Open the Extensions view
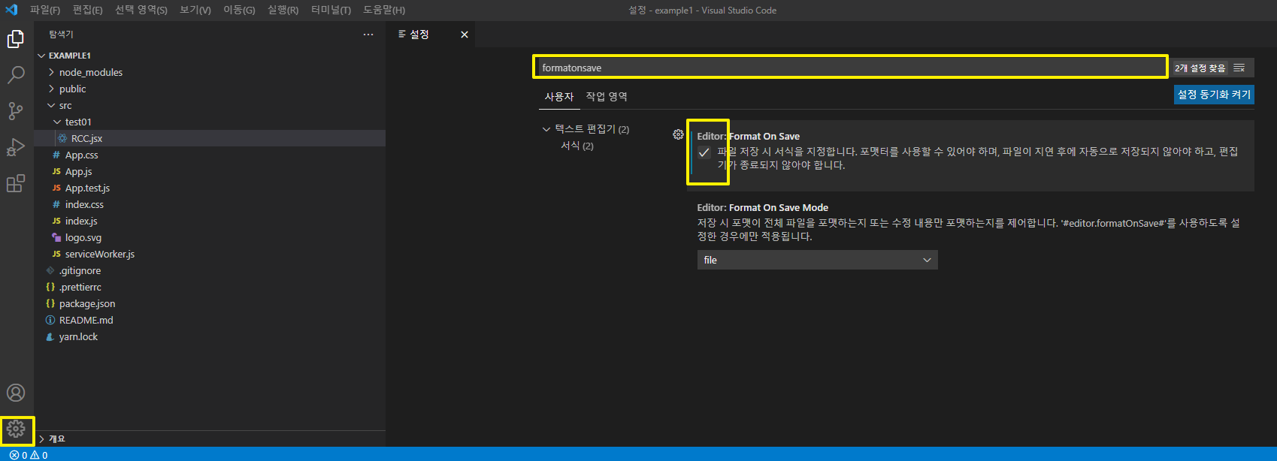 (16, 183)
